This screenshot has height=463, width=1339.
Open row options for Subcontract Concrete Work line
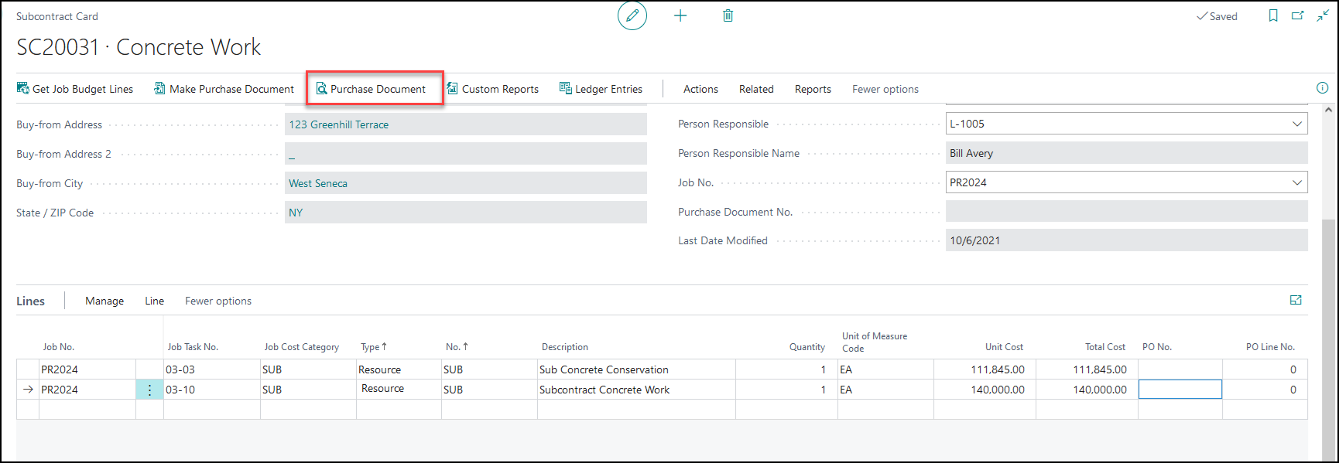coord(149,390)
